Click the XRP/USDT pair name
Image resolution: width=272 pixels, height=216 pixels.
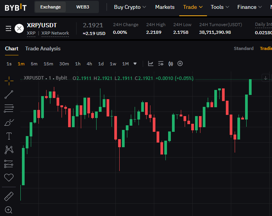tap(42, 25)
